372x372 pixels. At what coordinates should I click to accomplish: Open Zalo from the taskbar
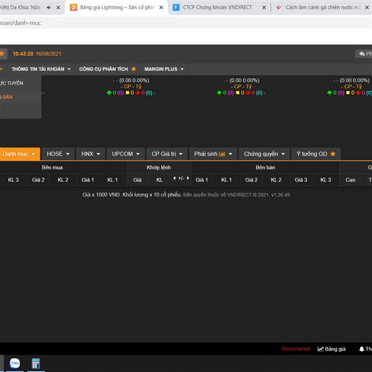pyautogui.click(x=15, y=363)
